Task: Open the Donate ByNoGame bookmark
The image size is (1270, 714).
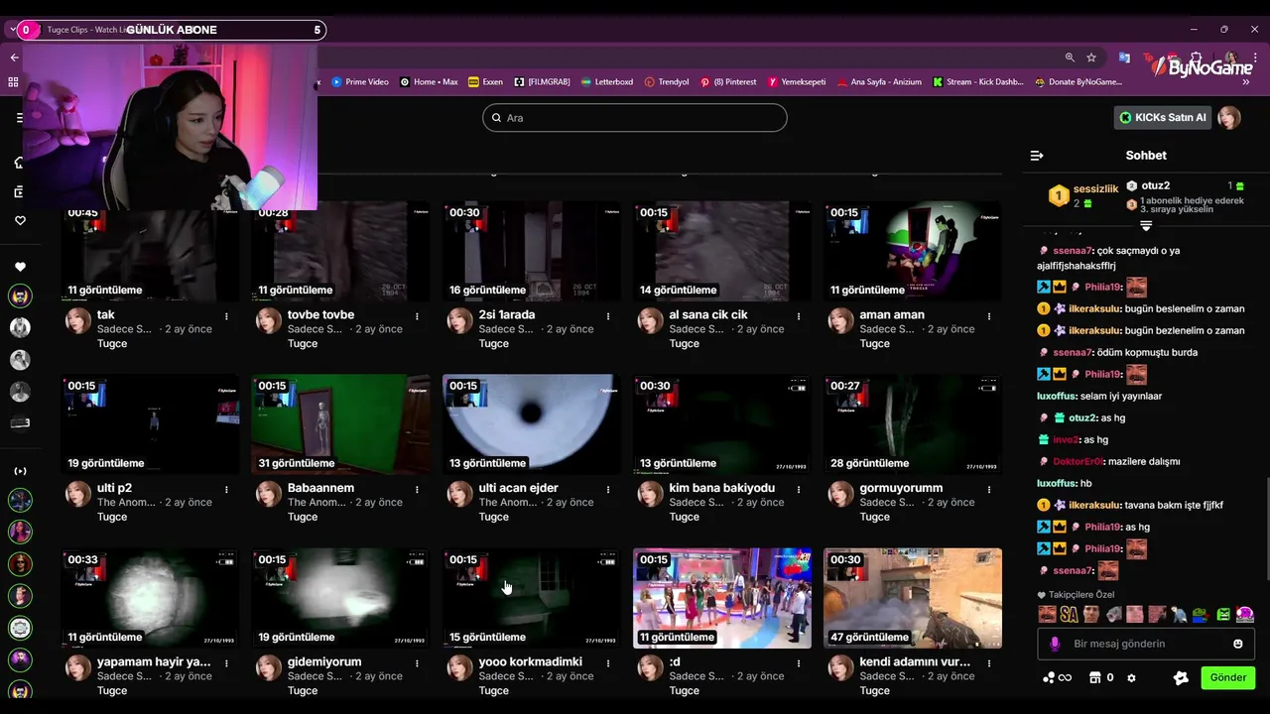Action: click(x=1078, y=82)
